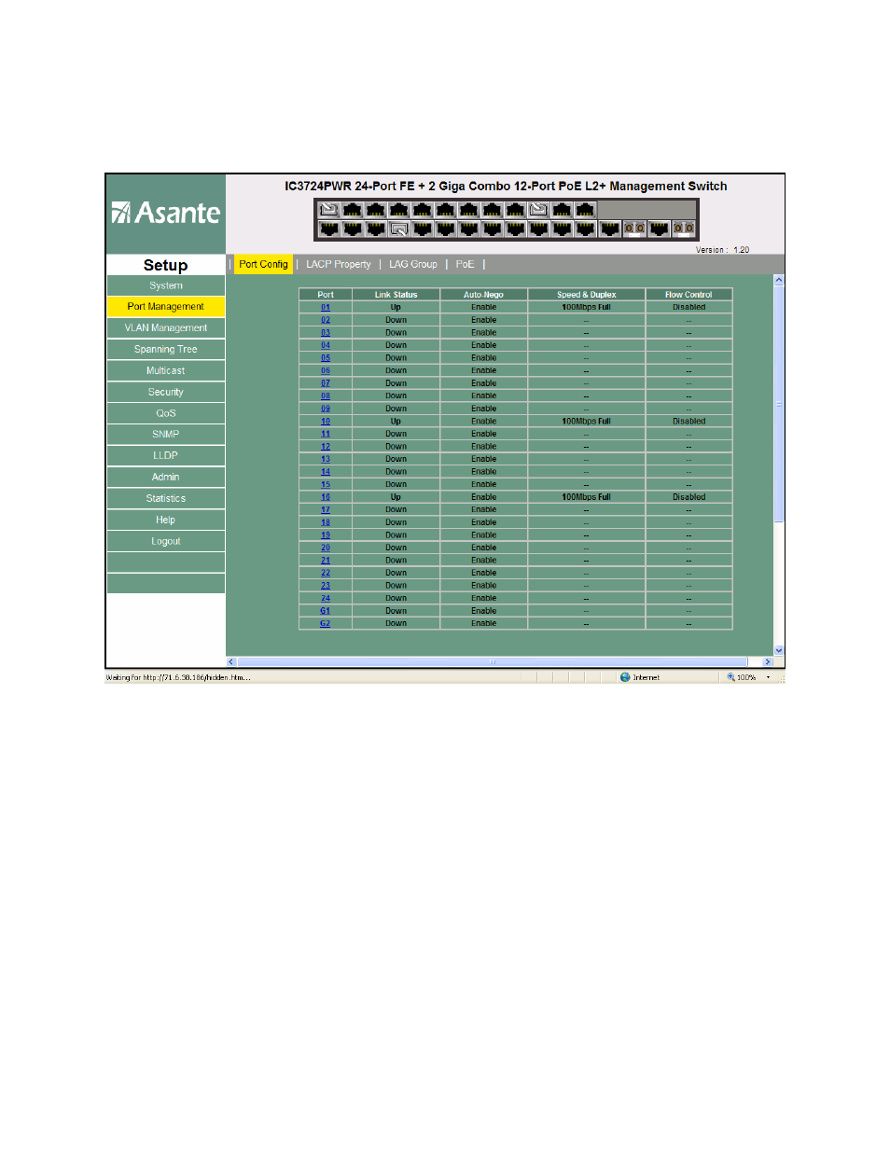The image size is (890, 1152).
Task: Click connected port icon in bottom row
Action: click(x=398, y=229)
